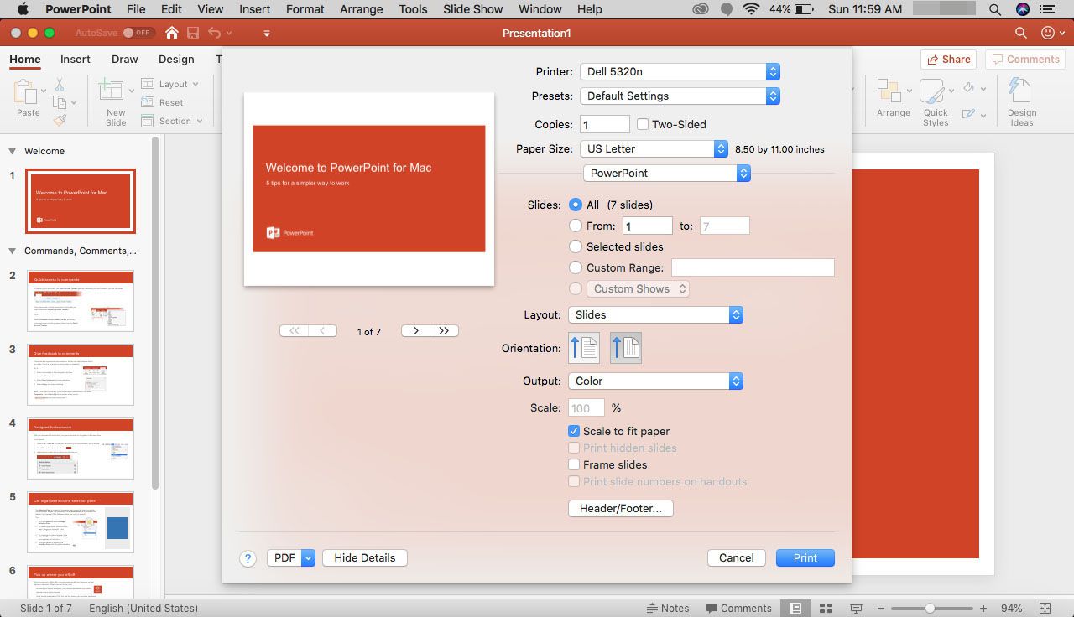
Task: Click the smiley feedback icon
Action: [x=1047, y=33]
